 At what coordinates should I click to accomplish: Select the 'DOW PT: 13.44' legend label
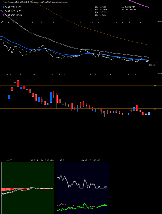pos(13,15)
